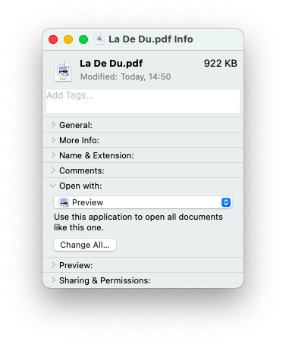The height and width of the screenshot is (344, 286).
Task: Click the Modified: Today, 14:50 text
Action: click(x=126, y=77)
